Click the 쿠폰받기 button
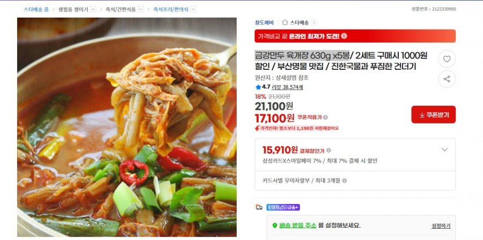Viewport: 483px width, 240px height. (x=434, y=114)
